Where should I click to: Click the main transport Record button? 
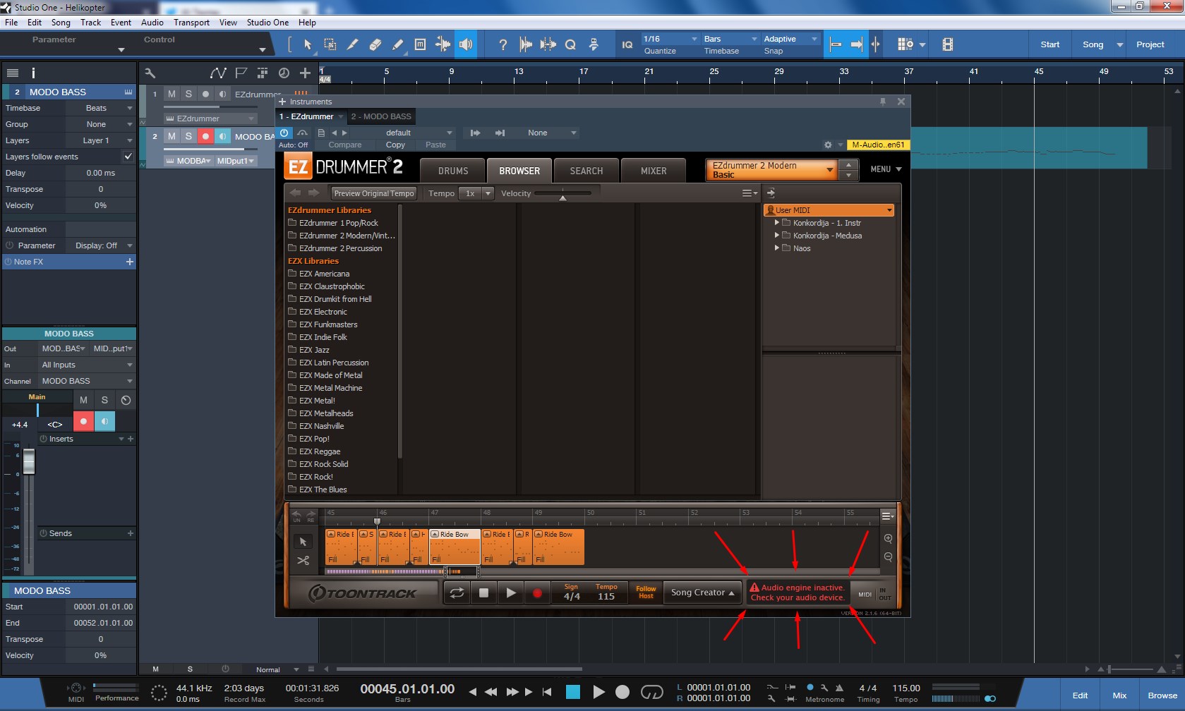point(622,692)
